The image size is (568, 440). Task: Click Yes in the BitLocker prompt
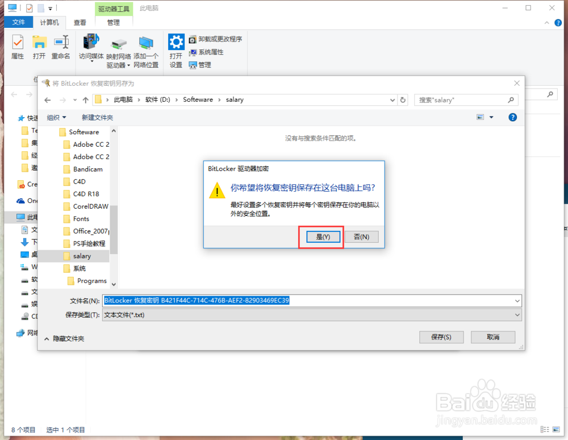point(323,236)
